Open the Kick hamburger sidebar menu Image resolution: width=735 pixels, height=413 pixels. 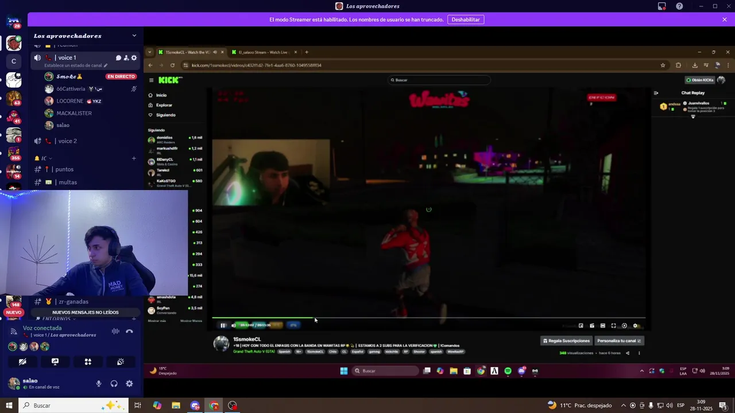click(151, 80)
